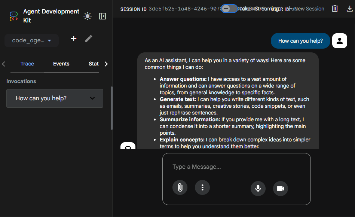Open the code_age... agent selector dropdown
355x217 pixels.
(31, 40)
